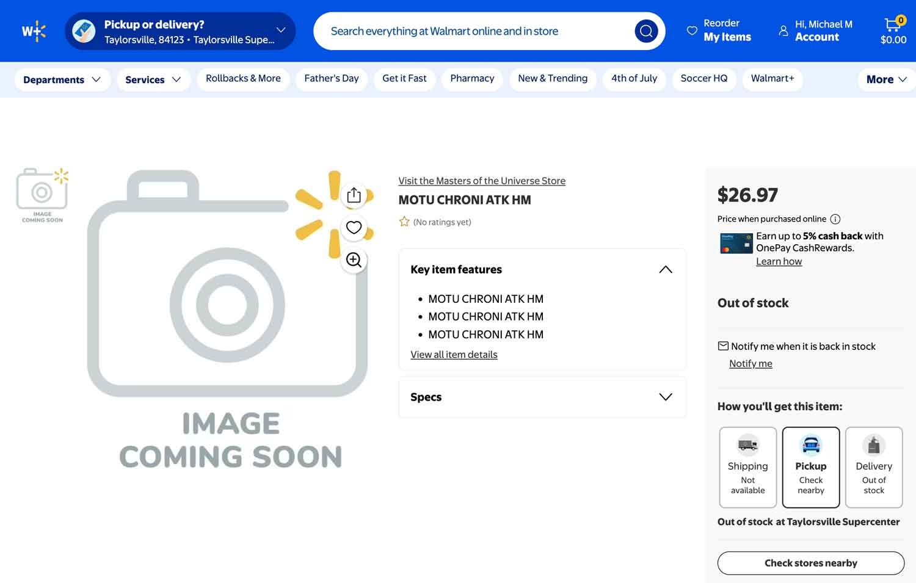
Task: Go to Rollbacks & More
Action: tap(243, 79)
